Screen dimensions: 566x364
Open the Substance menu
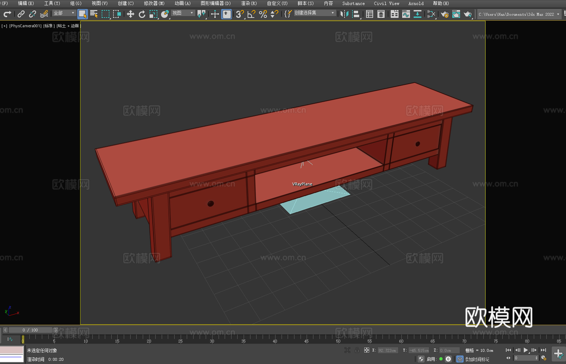coord(353,3)
